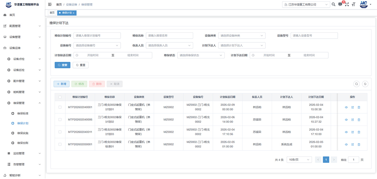Focus the 设备型号 input field

[314, 35]
